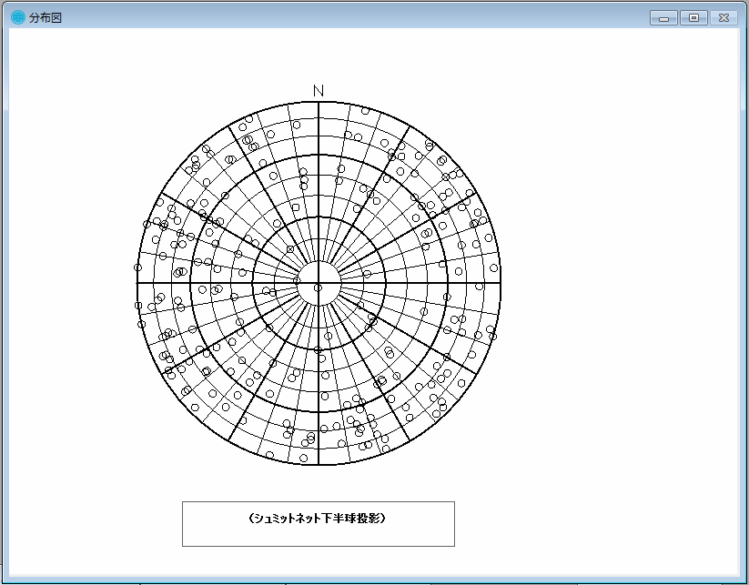Image resolution: width=749 pixels, height=585 pixels.
Task: Click the bottom border of the caption box
Action: point(318,546)
